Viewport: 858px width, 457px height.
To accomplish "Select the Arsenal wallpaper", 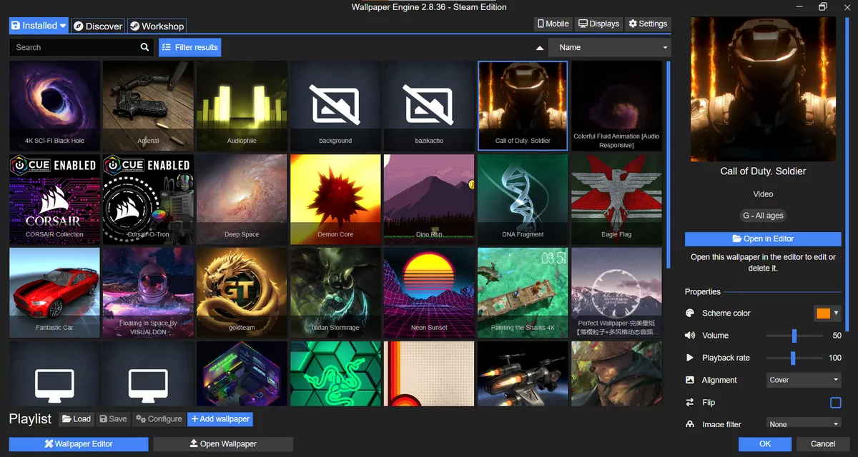I will pos(148,106).
